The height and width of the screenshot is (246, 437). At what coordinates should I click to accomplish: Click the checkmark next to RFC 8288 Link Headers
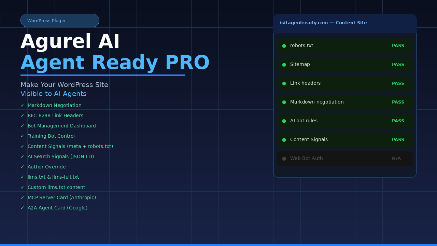pyautogui.click(x=23, y=115)
